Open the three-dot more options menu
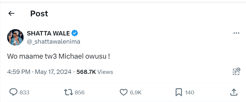The width and height of the screenshot is (246, 102). 236,33
